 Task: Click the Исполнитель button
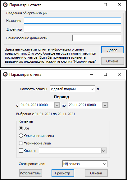pyautogui.click(x=30, y=173)
